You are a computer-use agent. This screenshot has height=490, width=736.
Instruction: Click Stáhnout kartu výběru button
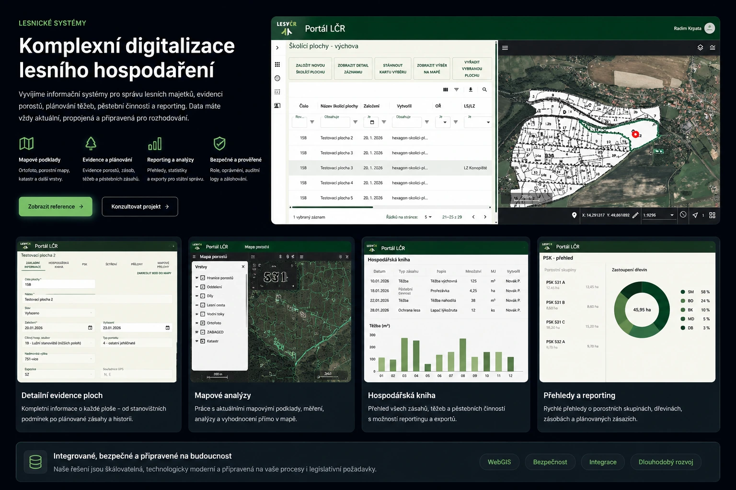click(x=393, y=68)
